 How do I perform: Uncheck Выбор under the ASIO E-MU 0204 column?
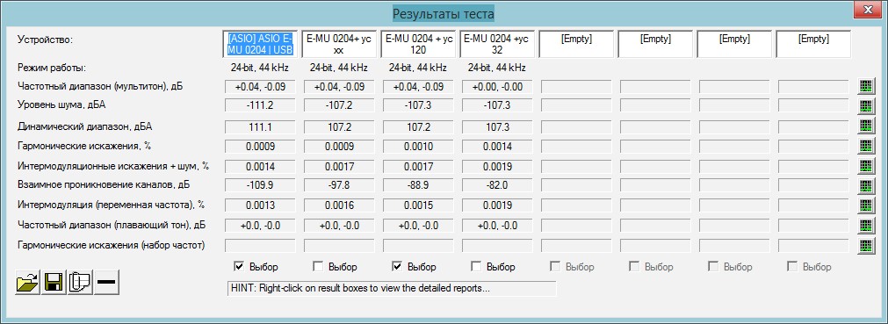239,266
